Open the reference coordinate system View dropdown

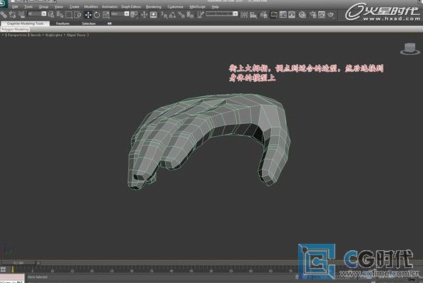click(x=120, y=14)
